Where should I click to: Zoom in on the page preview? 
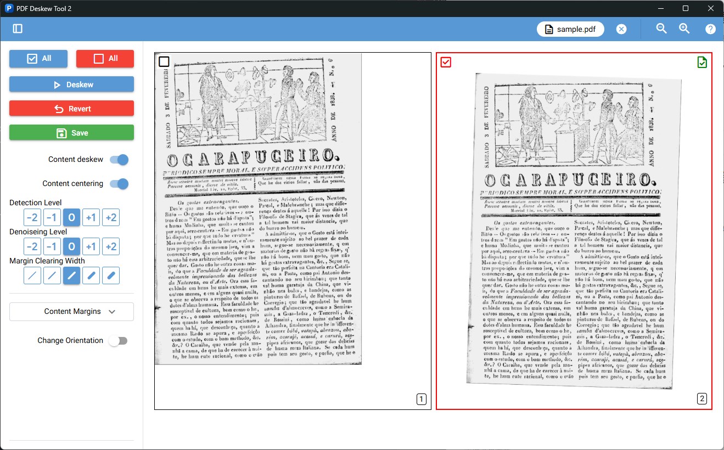pos(684,29)
